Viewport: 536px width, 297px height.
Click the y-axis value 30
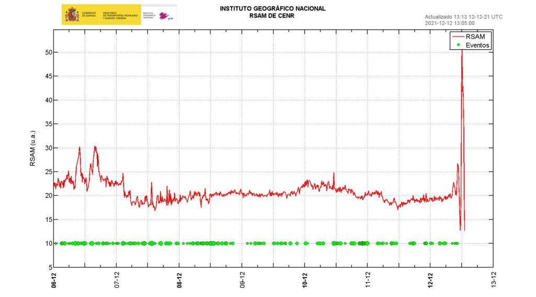(48, 148)
